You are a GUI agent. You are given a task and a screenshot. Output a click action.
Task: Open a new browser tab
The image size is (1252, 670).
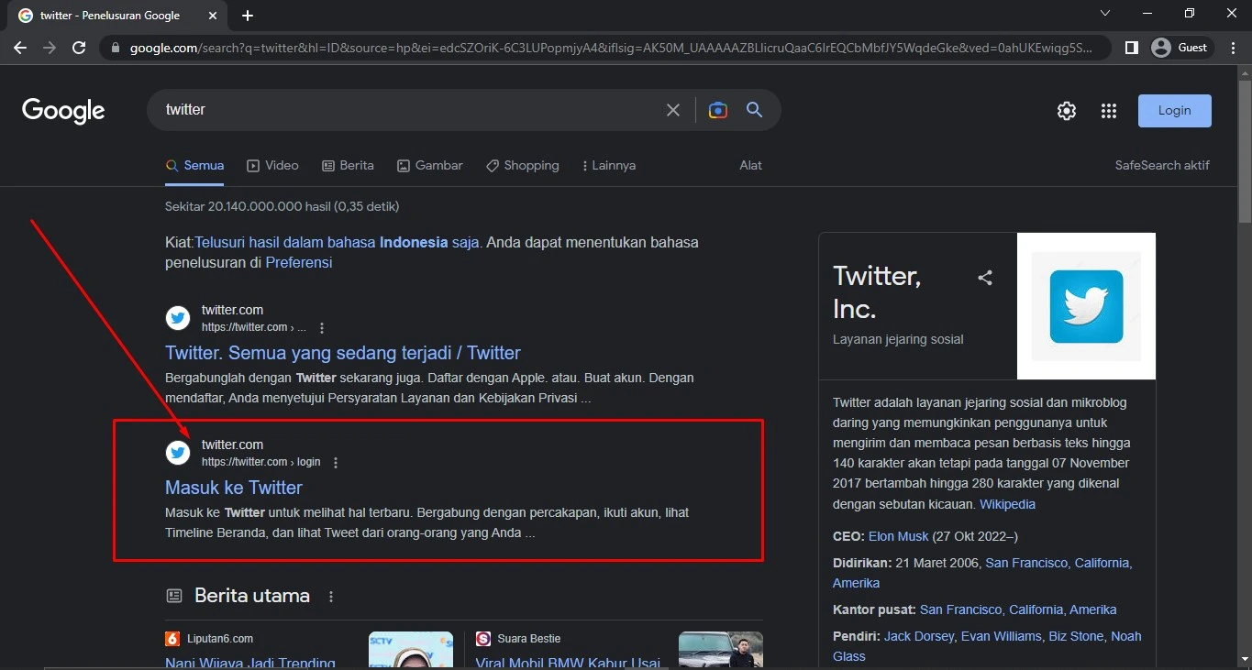[x=248, y=16]
